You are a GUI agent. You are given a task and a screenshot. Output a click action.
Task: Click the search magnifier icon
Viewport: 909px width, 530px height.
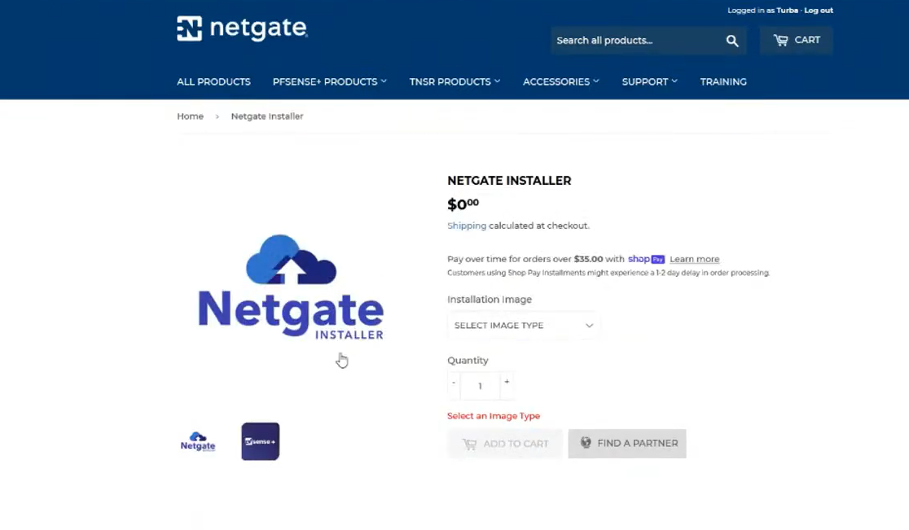pyautogui.click(x=732, y=41)
